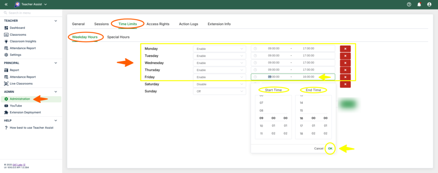Open the GAT Labs footer link
The width and height of the screenshot is (438, 173).
point(18,164)
